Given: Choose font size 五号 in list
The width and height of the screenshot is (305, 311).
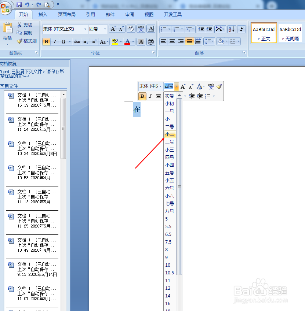Looking at the screenshot, I should click(x=170, y=173).
